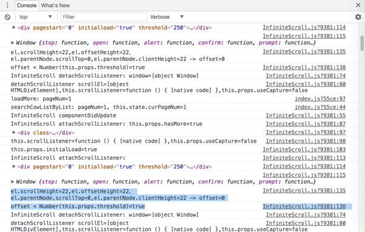Screen dimensions: 365x232
Task: Click the clear console icon
Action: [x=7, y=17]
